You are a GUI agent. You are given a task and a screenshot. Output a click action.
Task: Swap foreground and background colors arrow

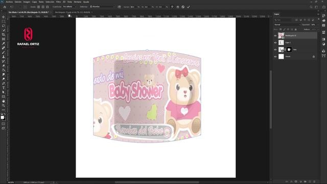(x=5, y=114)
